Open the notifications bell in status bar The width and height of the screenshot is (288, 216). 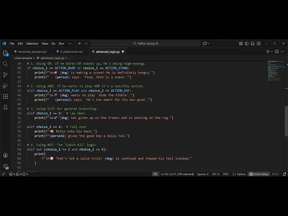[284, 174]
